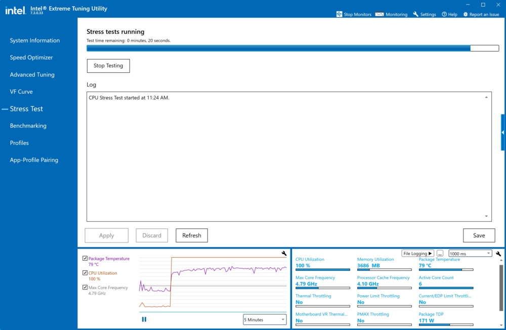This screenshot has height=330, width=506.
Task: Click Current/EDP Limit Throttling status
Action: tap(423, 302)
